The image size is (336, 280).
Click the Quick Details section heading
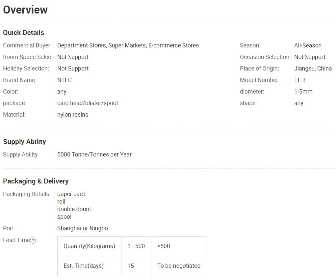[x=23, y=33]
